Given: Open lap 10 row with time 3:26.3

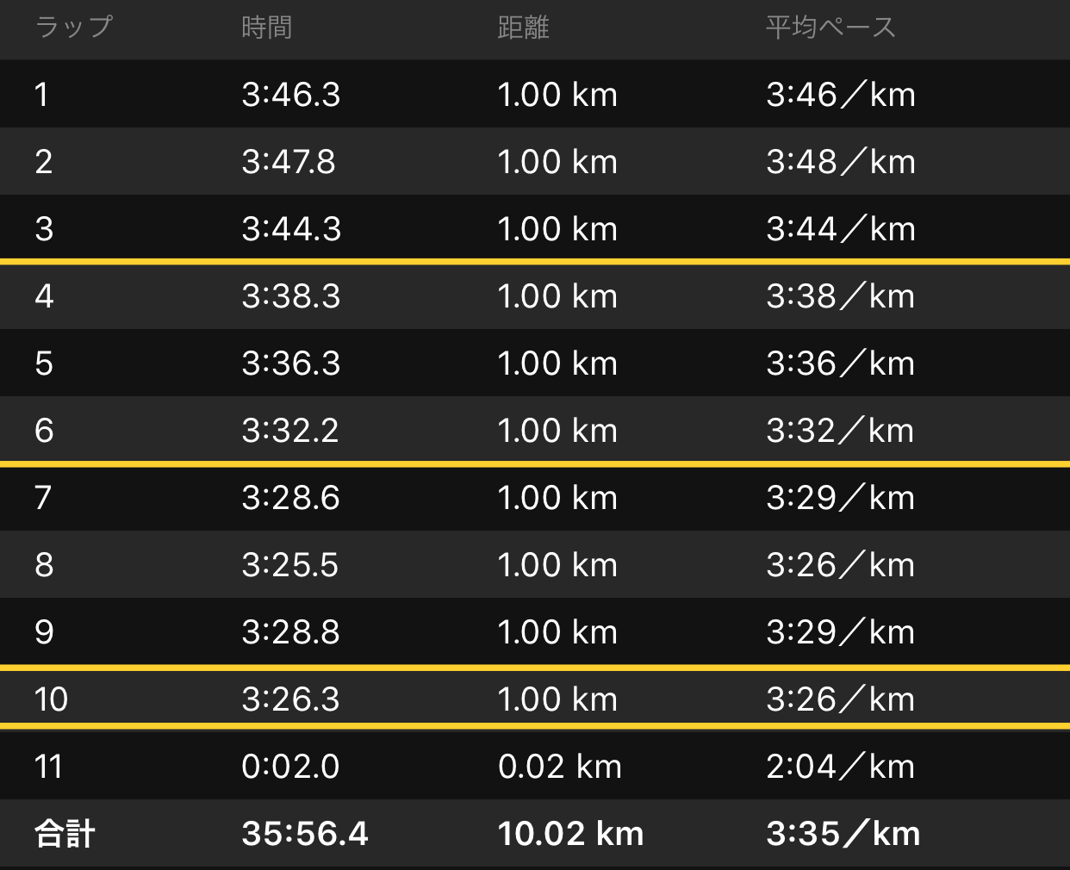Looking at the screenshot, I should pyautogui.click(x=535, y=699).
